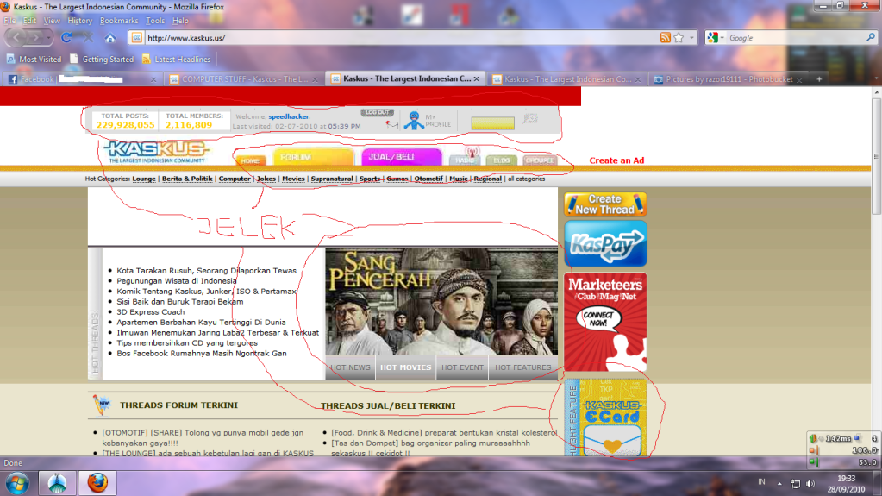Open the Edit menu
Image resolution: width=882 pixels, height=496 pixels.
pyautogui.click(x=30, y=20)
